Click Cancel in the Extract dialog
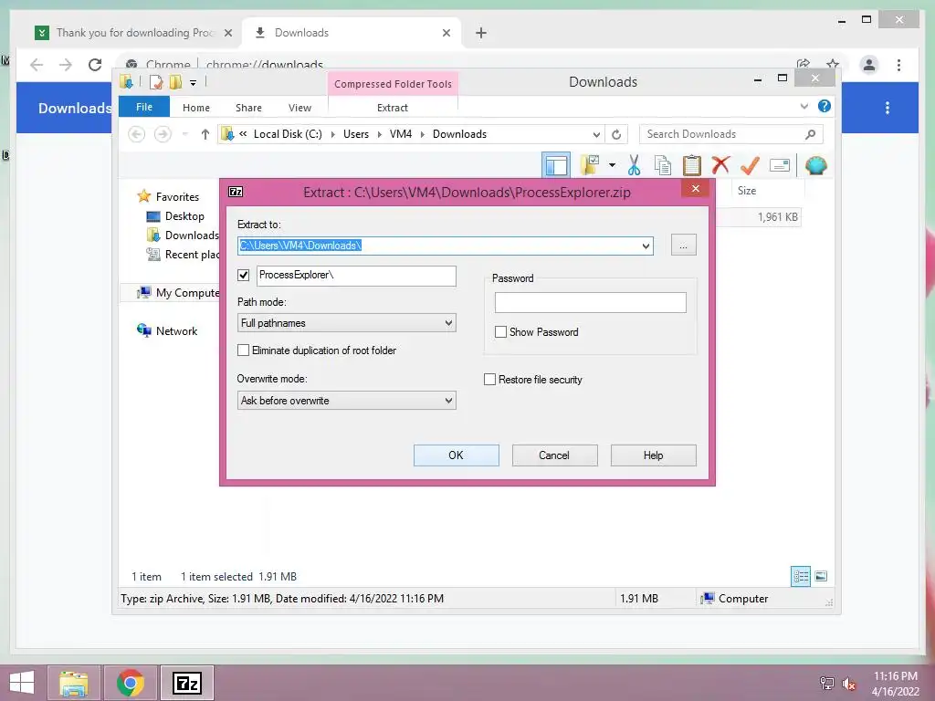Image resolution: width=935 pixels, height=701 pixels. [554, 455]
